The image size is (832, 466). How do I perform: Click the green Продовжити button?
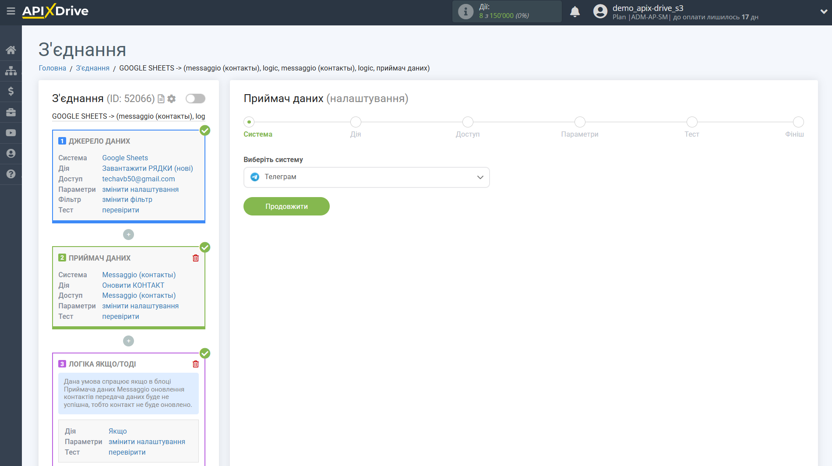tap(286, 206)
